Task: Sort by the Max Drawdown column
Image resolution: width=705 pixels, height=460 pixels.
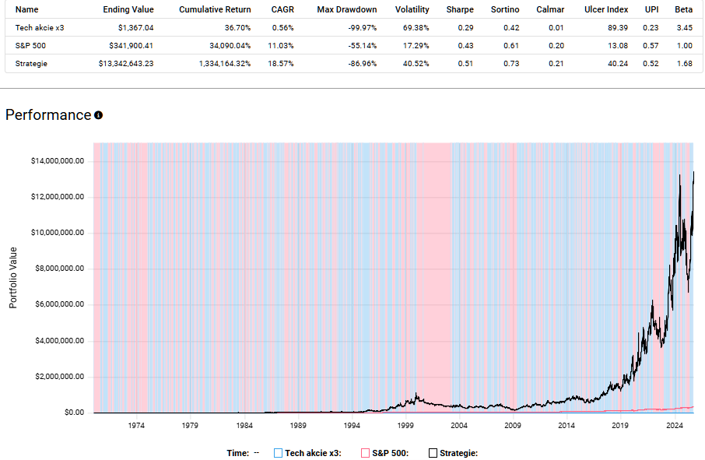Action: pyautogui.click(x=346, y=9)
